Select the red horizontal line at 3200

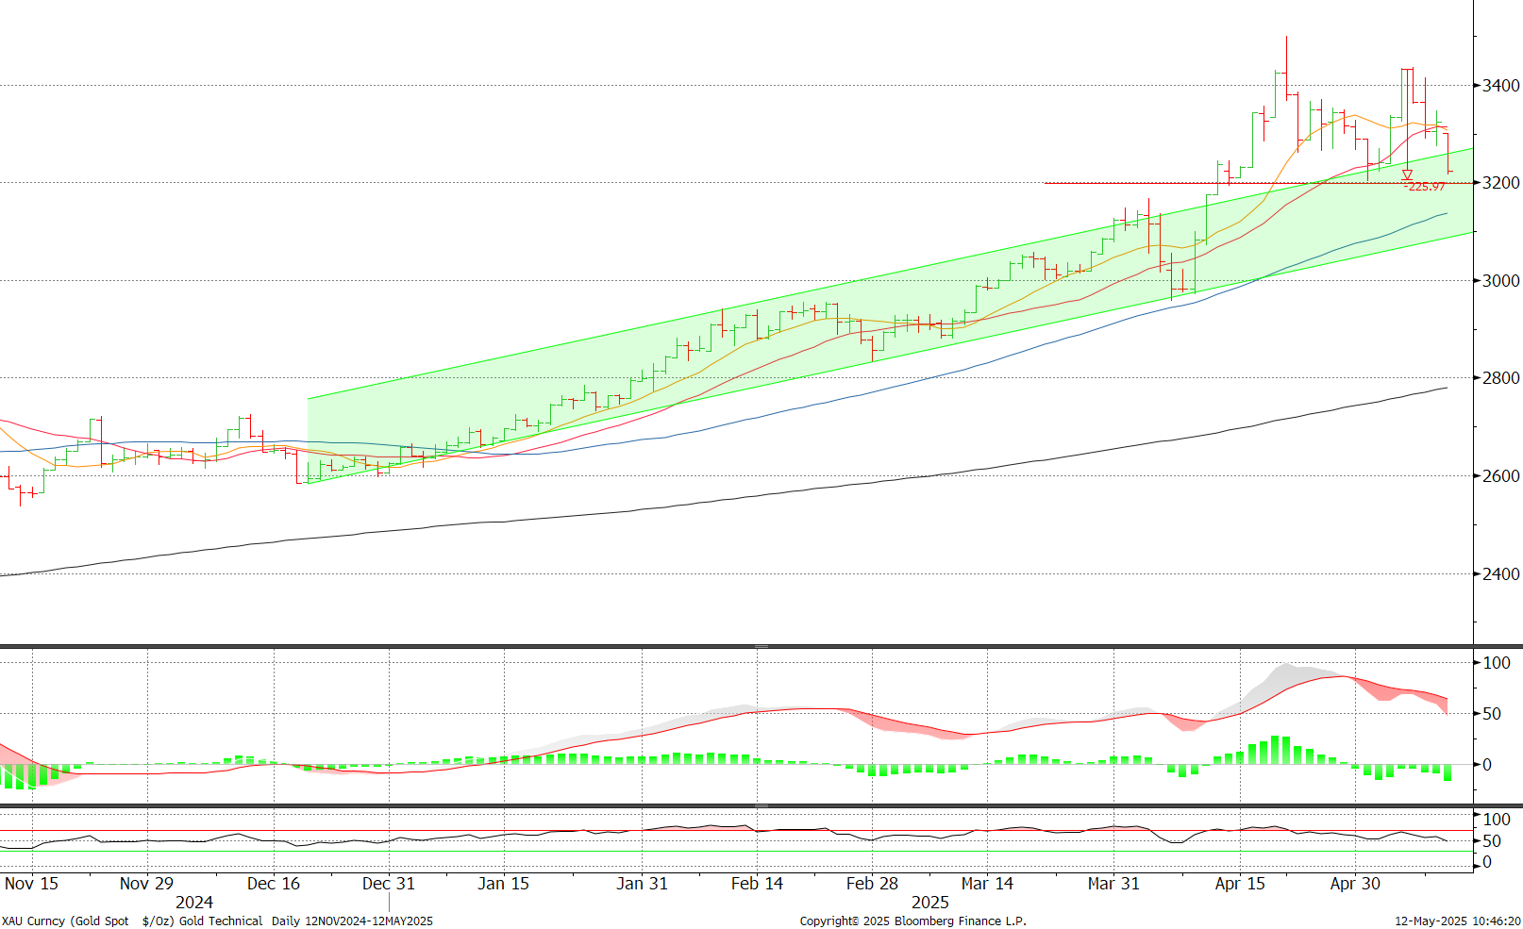tap(1258, 183)
